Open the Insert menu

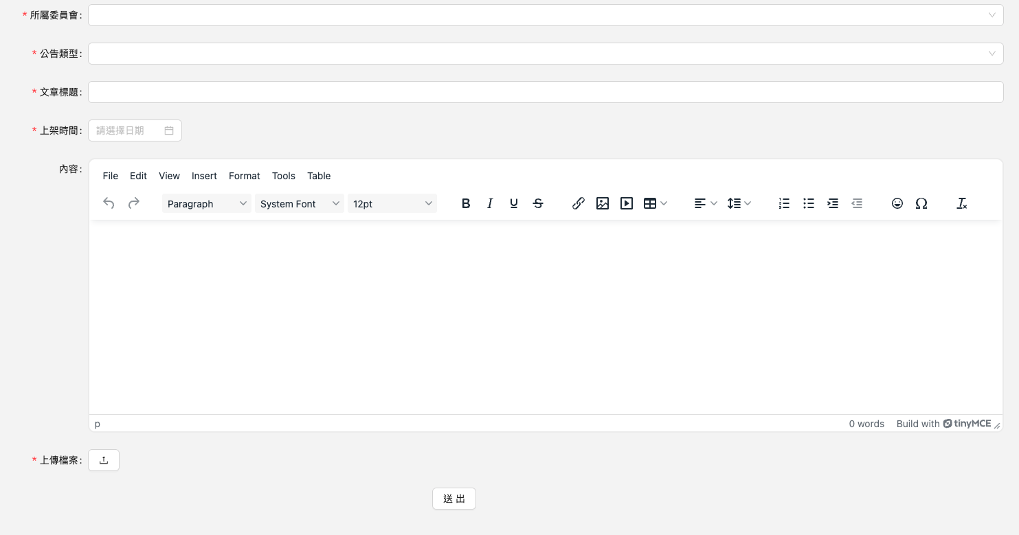(204, 176)
